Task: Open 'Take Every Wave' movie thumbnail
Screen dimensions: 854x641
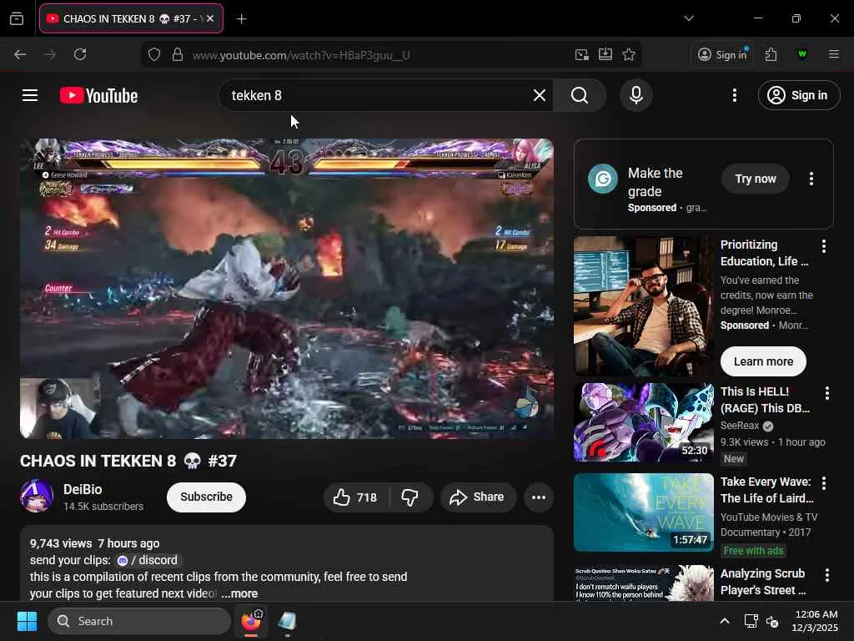Action: 643,512
